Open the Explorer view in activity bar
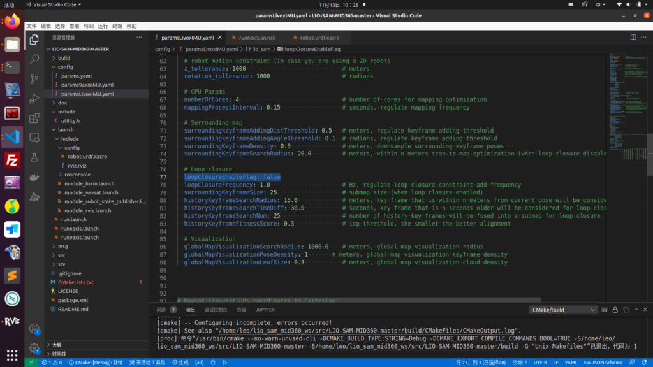This screenshot has height=367, width=653. tap(34, 39)
